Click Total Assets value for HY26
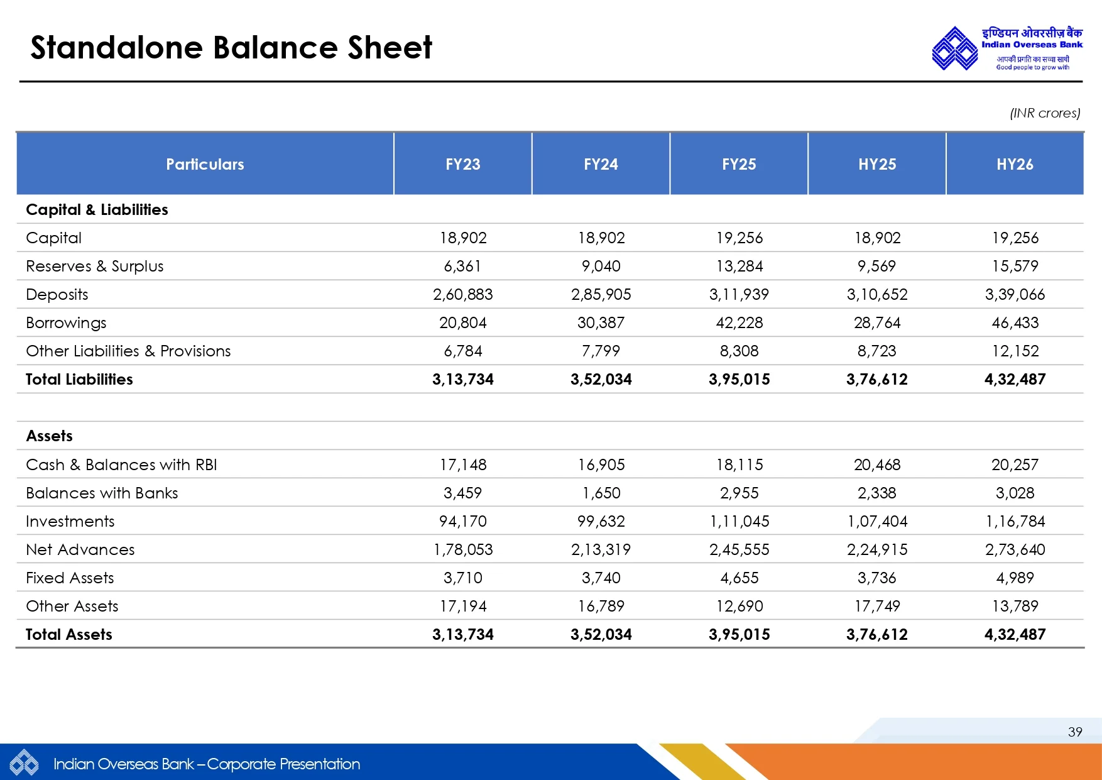Viewport: 1102px width, 780px height. 1015,634
